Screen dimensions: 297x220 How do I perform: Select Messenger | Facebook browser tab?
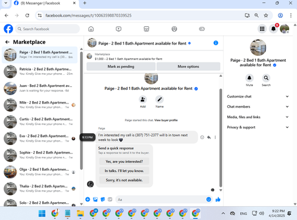pos(45,3)
